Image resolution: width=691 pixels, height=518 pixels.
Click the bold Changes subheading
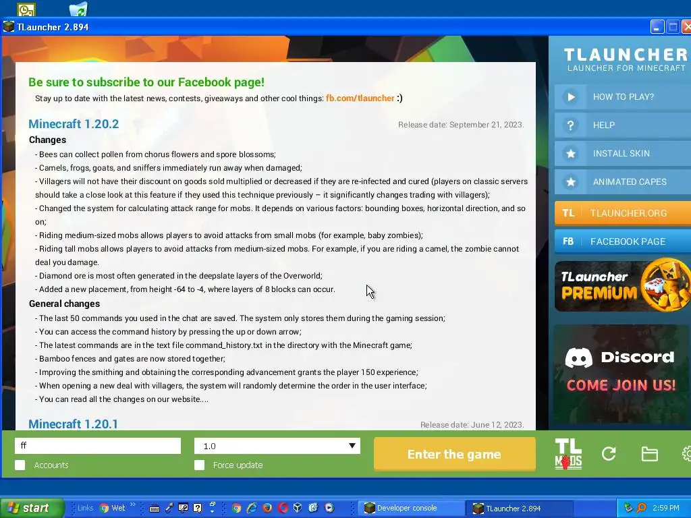click(48, 140)
